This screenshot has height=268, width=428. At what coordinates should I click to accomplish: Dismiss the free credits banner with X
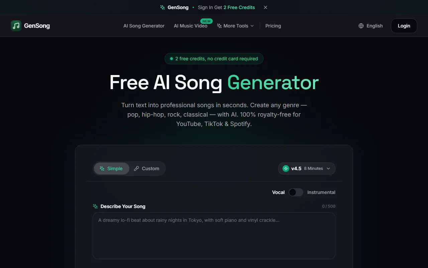tap(265, 7)
